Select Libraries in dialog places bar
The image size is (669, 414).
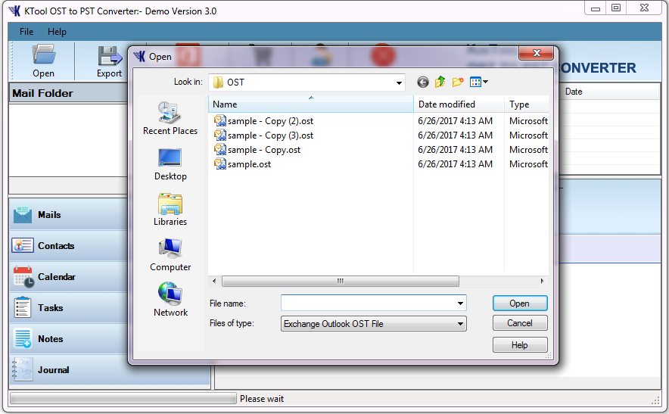(170, 210)
